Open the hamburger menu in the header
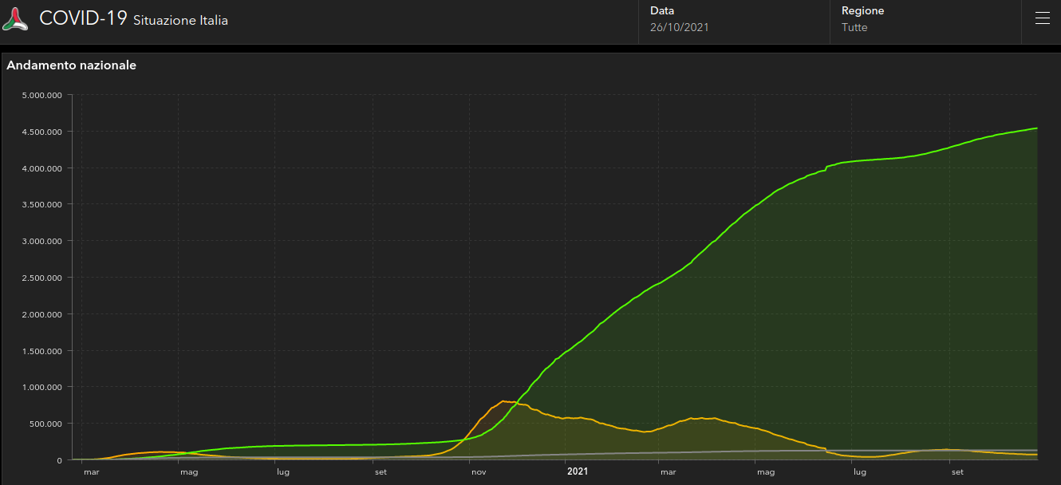Image resolution: width=1061 pixels, height=485 pixels. [1042, 19]
